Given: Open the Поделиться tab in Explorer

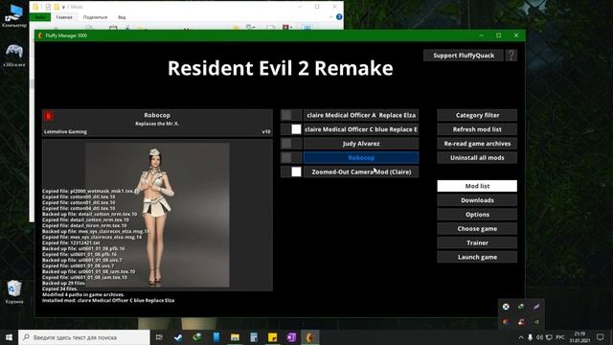Looking at the screenshot, I should [95, 17].
